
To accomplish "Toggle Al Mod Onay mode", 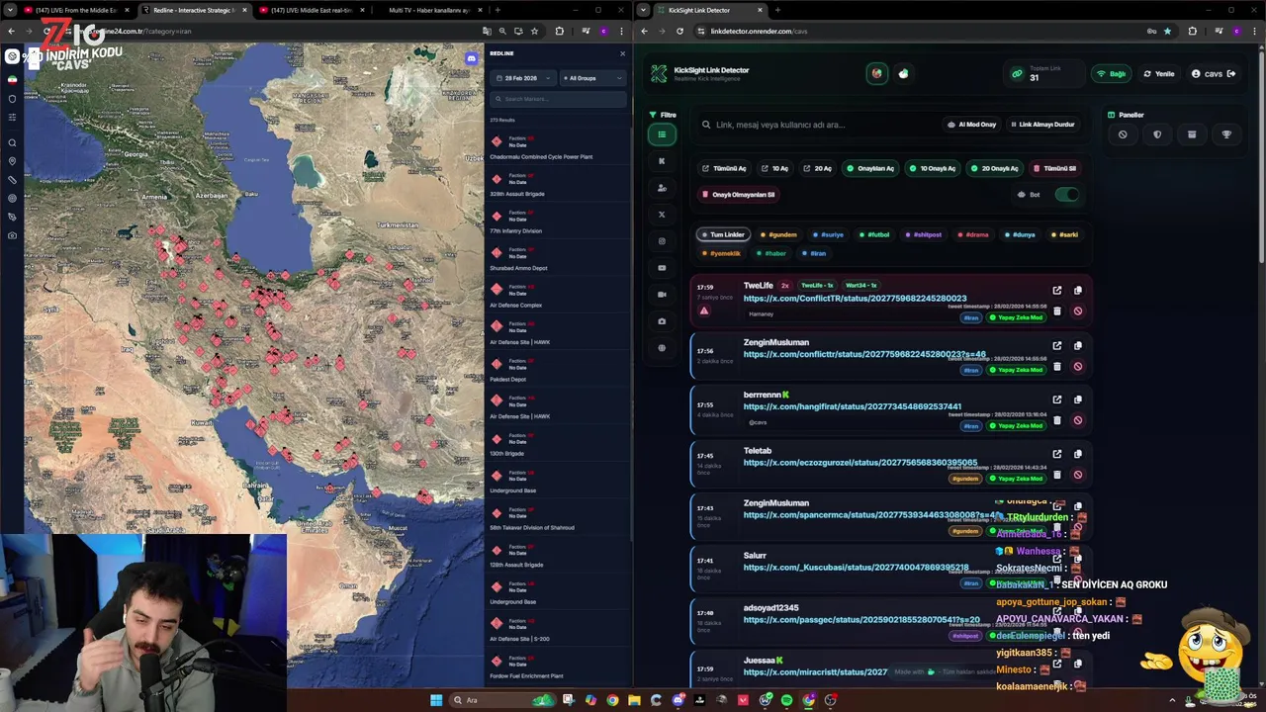I will [x=971, y=125].
